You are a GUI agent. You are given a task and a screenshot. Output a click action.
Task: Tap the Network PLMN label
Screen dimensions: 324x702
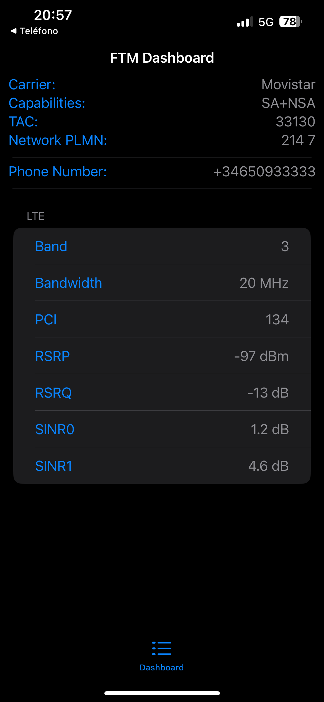tap(58, 140)
